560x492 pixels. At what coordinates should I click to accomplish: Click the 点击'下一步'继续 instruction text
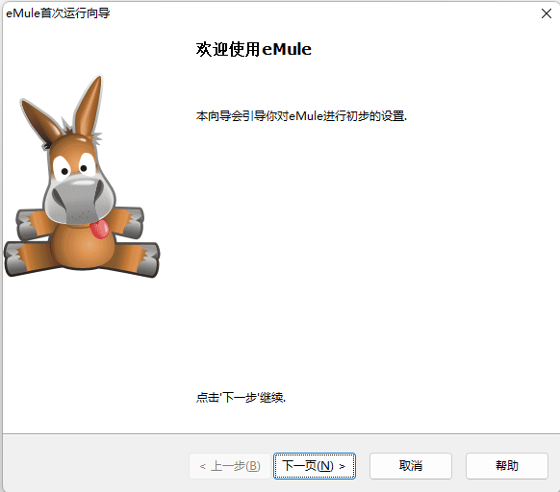[x=241, y=397]
